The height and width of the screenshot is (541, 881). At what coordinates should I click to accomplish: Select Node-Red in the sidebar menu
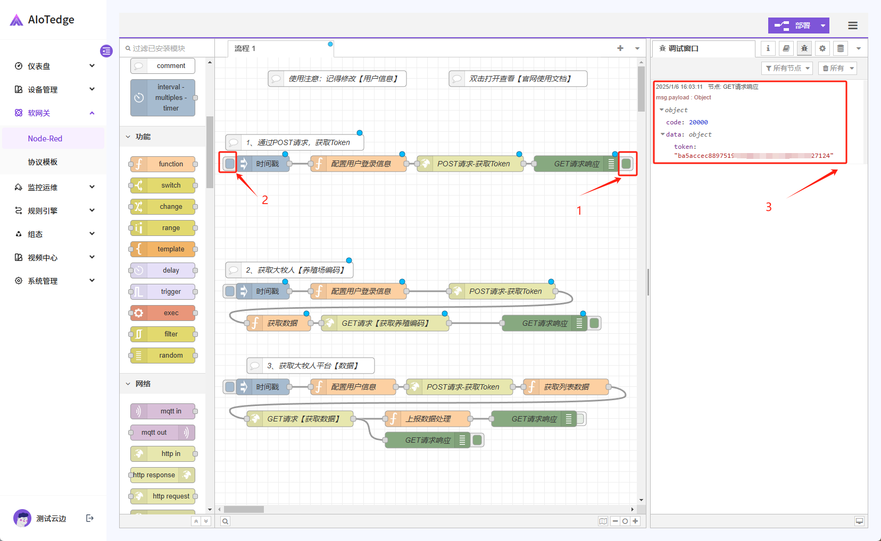[x=45, y=139]
